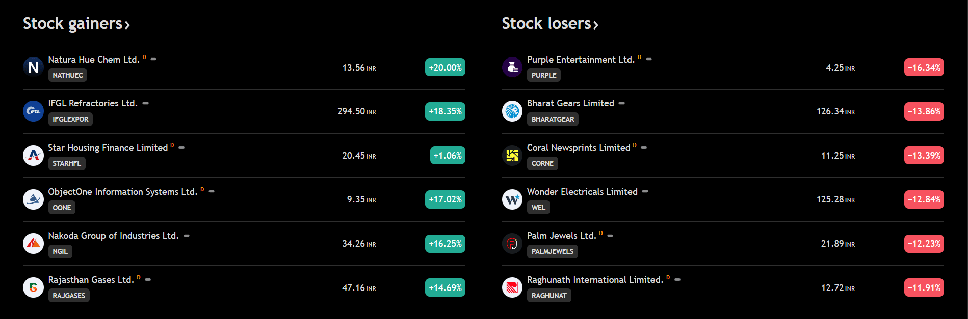The image size is (968, 319).
Task: Click the IFGL Refractories logo icon
Action: coord(33,111)
